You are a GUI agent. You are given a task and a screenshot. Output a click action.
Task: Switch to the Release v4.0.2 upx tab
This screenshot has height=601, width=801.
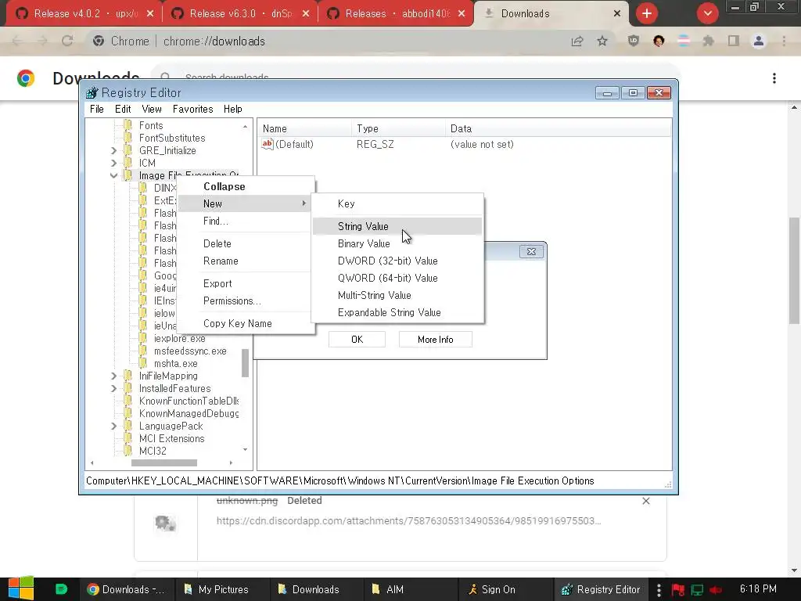coord(84,14)
